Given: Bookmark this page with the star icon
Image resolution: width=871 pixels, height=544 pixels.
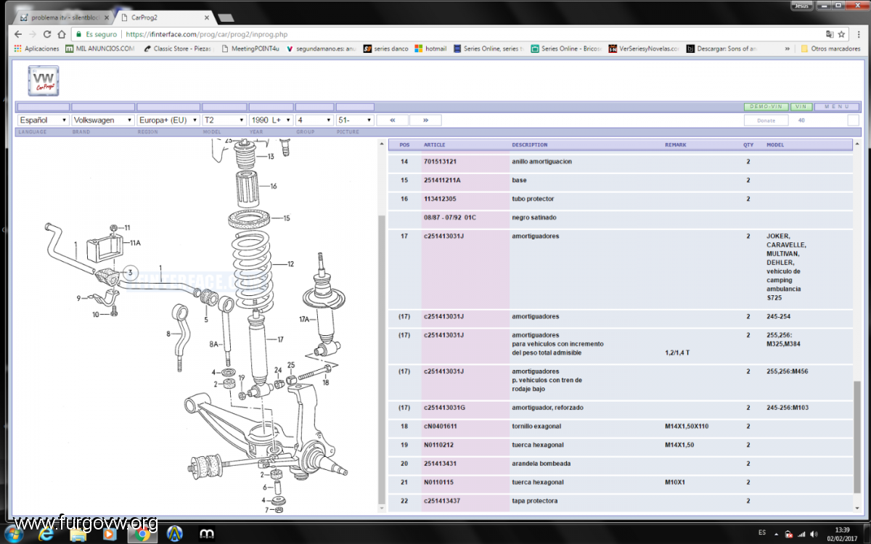Looking at the screenshot, I should tap(841, 34).
